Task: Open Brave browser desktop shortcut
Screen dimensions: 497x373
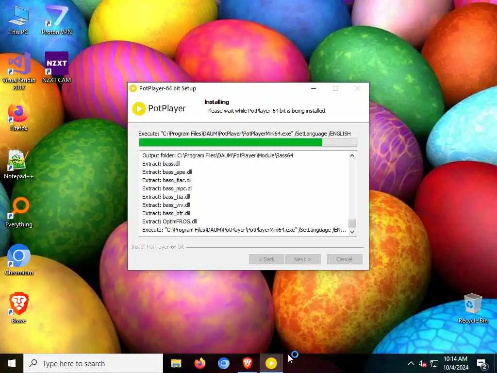Action: pos(19,308)
